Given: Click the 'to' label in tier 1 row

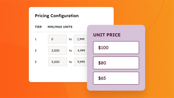Looking at the screenshot, I should pyautogui.click(x=70, y=39).
